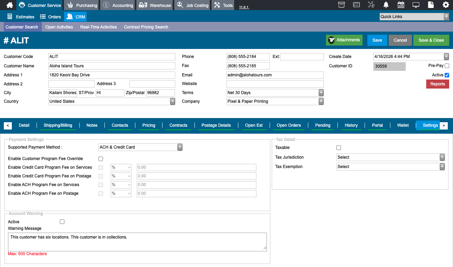
Task: Click the Attachments button
Action: (344, 40)
